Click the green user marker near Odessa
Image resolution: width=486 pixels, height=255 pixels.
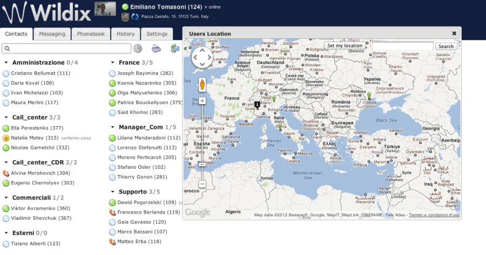369,95
